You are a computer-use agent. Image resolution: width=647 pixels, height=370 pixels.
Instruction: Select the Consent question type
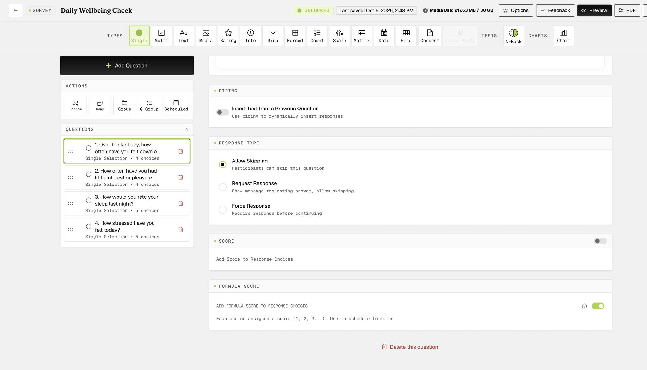[430, 36]
